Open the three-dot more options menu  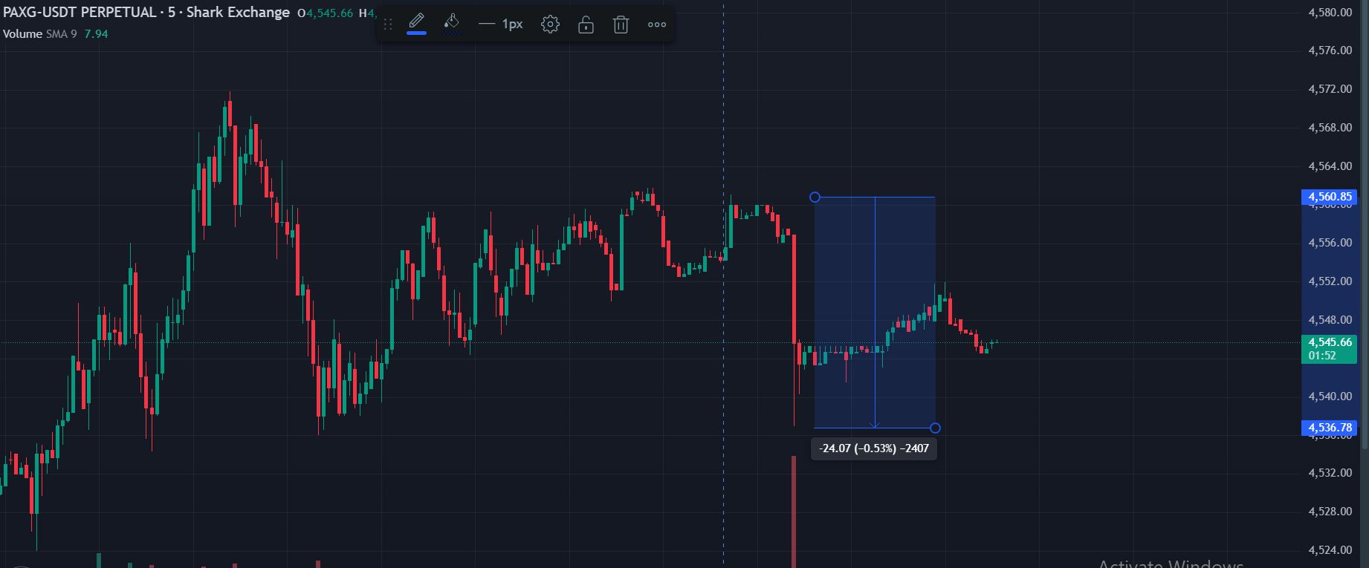point(657,25)
